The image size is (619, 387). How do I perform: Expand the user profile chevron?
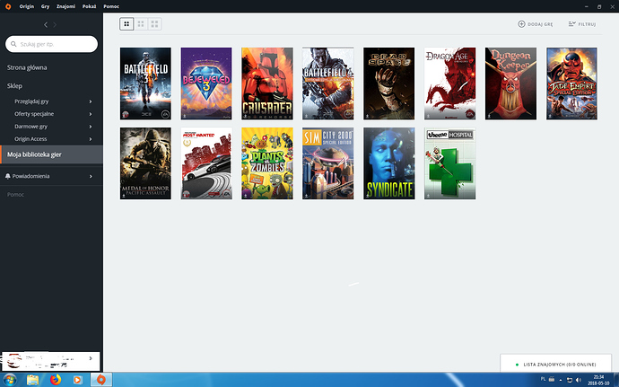tap(91, 358)
